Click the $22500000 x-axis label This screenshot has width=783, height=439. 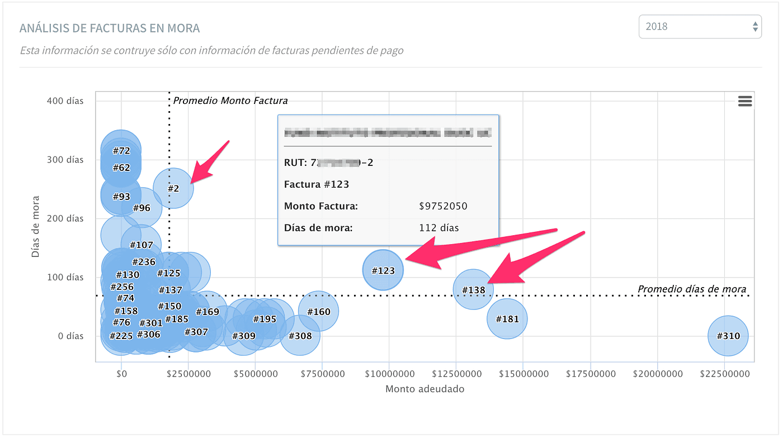tap(724, 374)
